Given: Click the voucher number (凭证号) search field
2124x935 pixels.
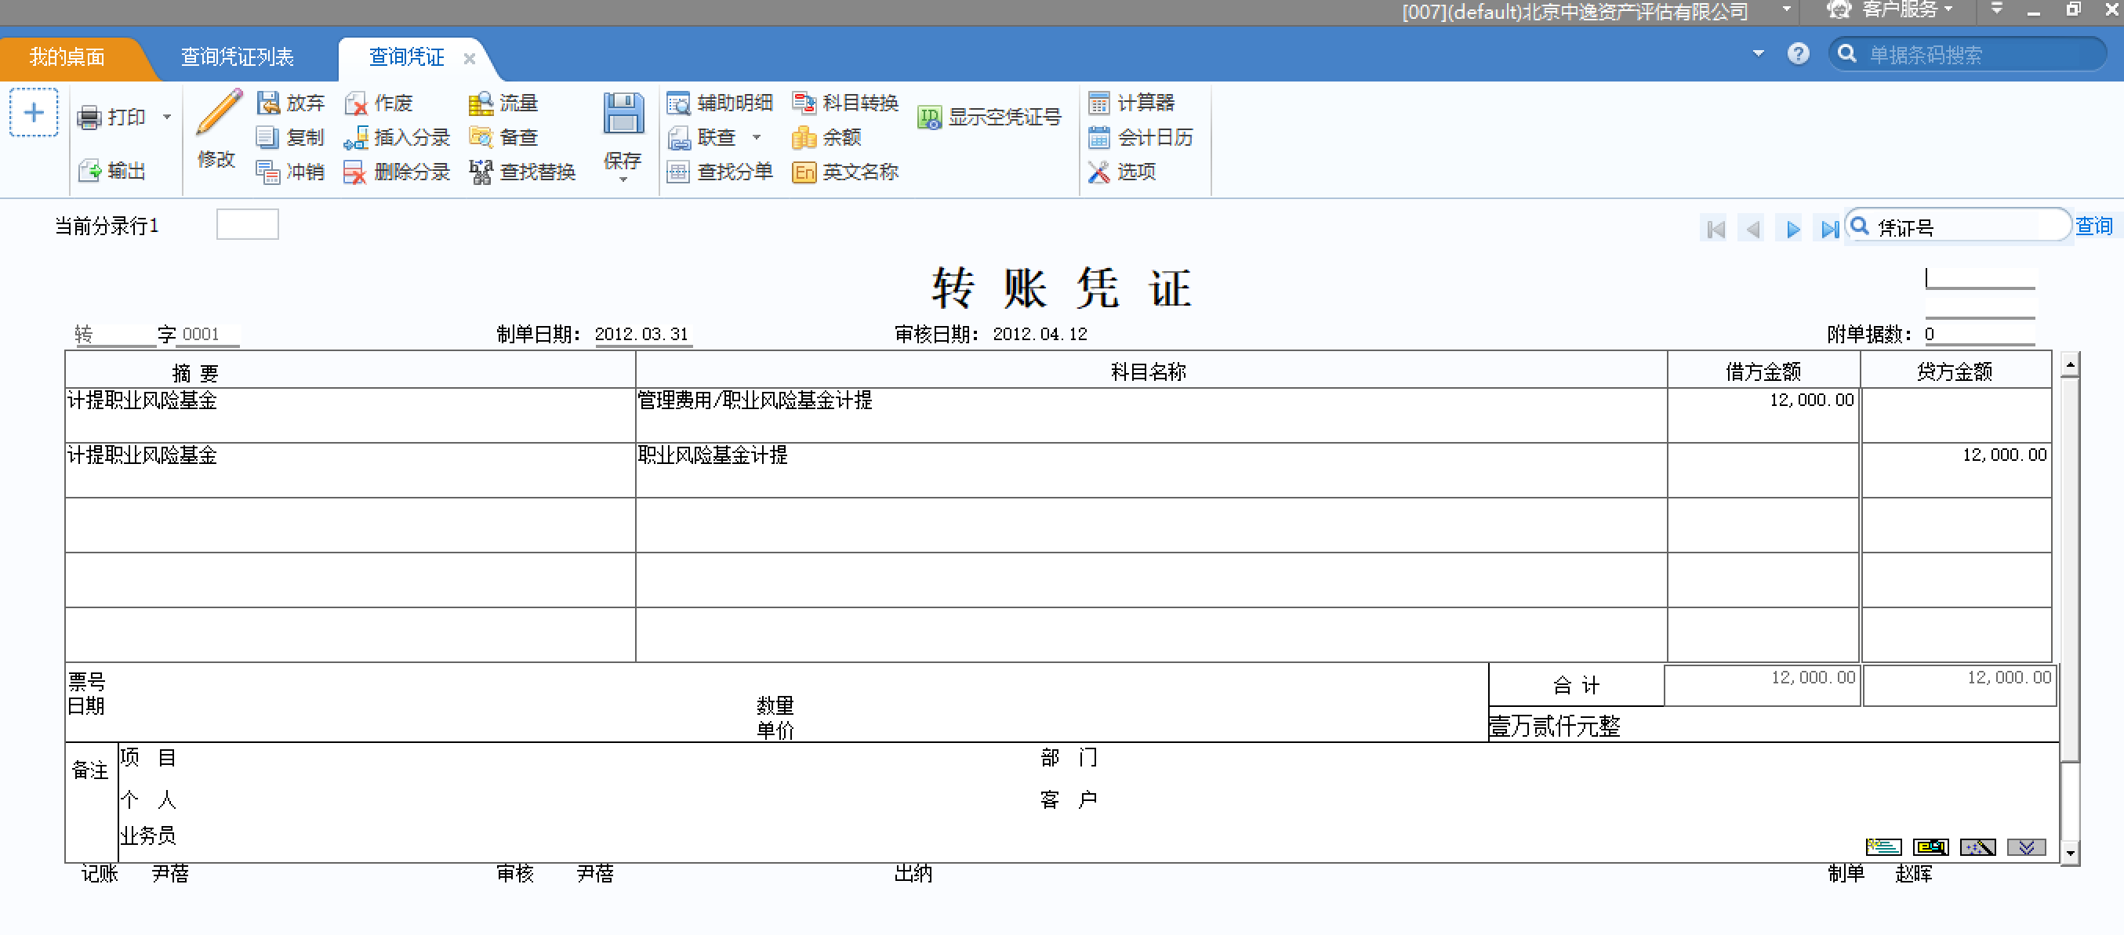Looking at the screenshot, I should coord(1962,227).
